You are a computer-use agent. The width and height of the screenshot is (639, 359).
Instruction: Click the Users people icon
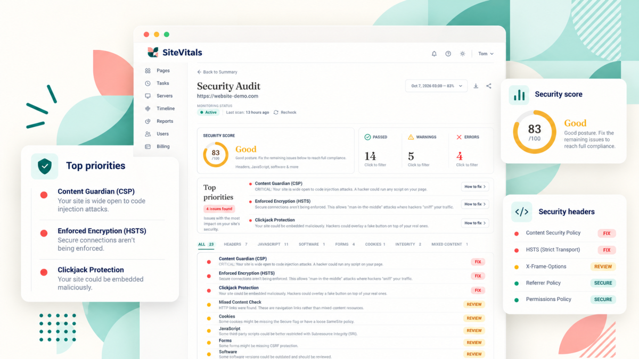click(148, 134)
